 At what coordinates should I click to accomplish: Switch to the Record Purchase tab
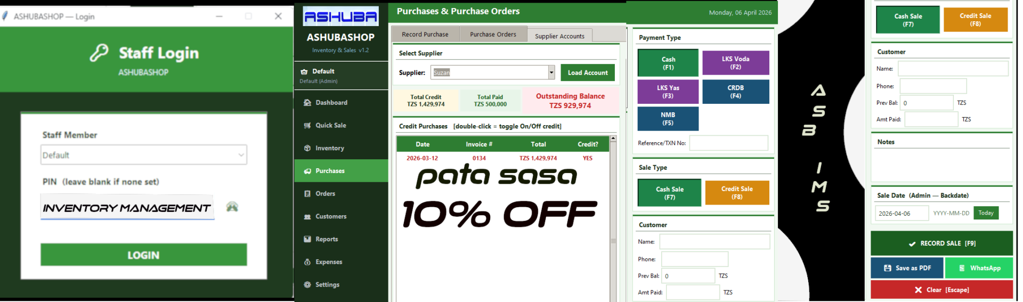pos(425,35)
